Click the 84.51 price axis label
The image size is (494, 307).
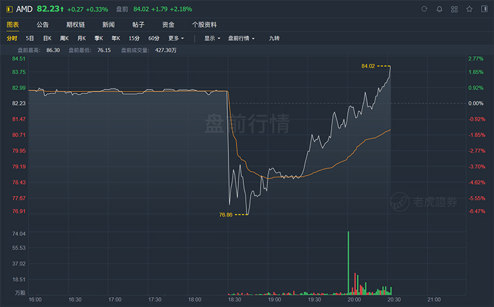[19, 59]
